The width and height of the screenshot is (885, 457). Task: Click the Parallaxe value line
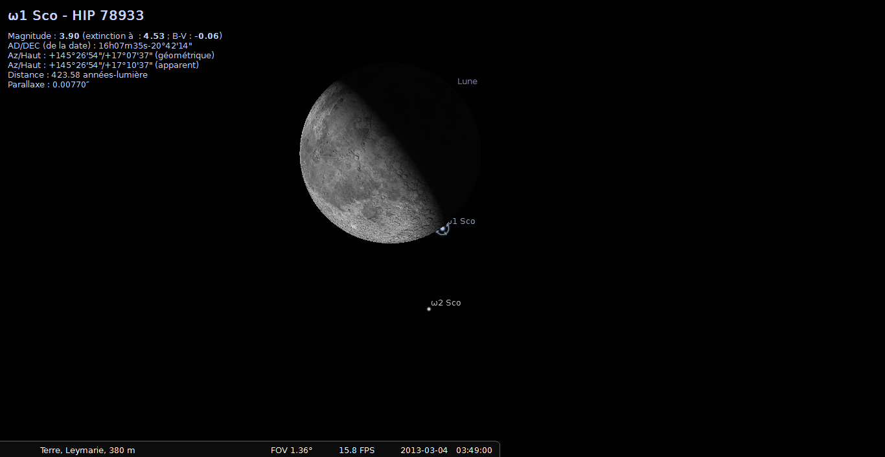(49, 85)
